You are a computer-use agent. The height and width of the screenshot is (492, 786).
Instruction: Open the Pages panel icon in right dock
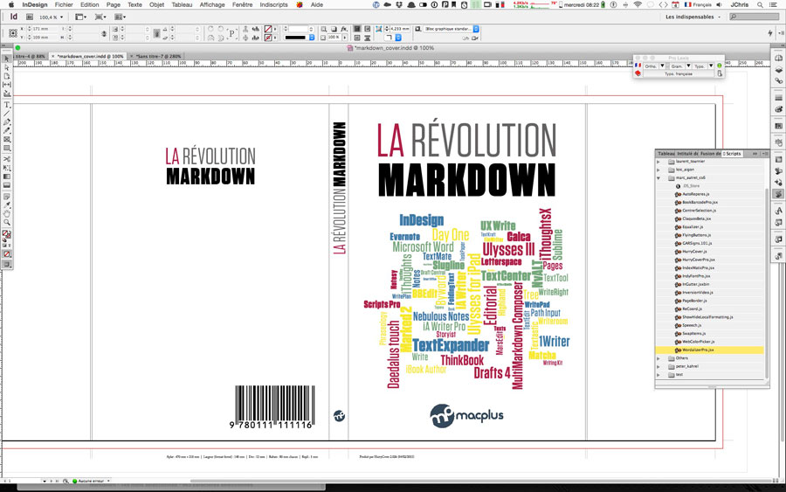pyautogui.click(x=778, y=59)
